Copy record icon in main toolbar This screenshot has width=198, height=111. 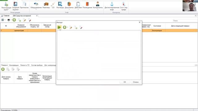pos(19,20)
